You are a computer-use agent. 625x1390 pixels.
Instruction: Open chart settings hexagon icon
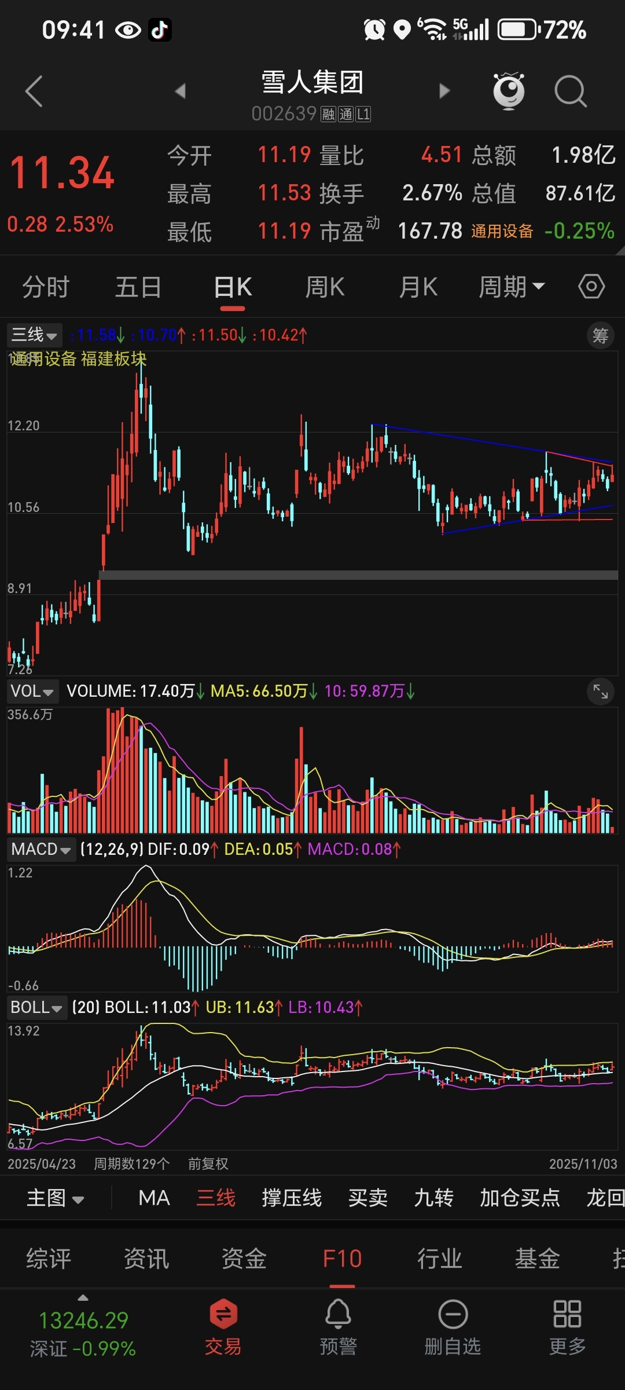point(591,287)
